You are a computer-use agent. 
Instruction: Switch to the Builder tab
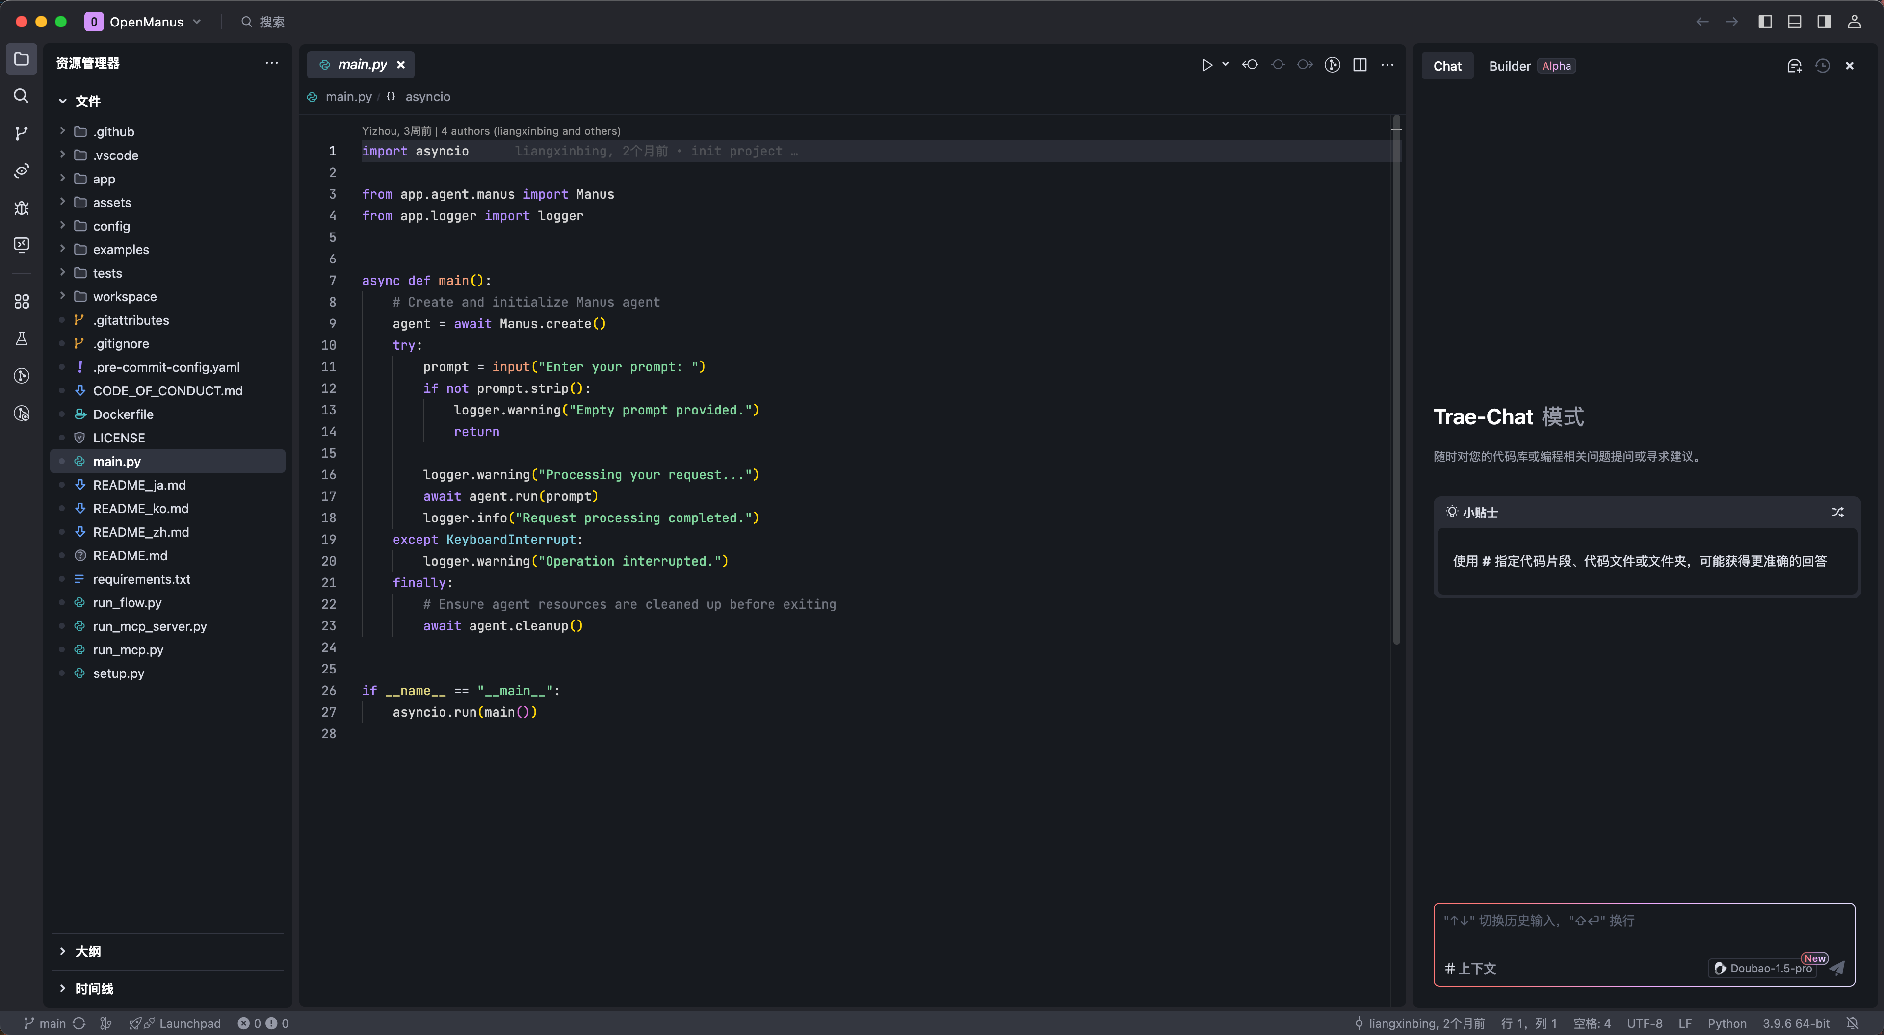click(1510, 66)
